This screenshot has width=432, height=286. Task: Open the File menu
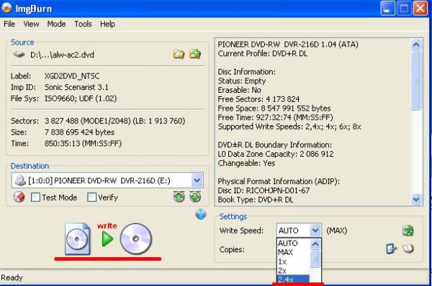(9, 24)
